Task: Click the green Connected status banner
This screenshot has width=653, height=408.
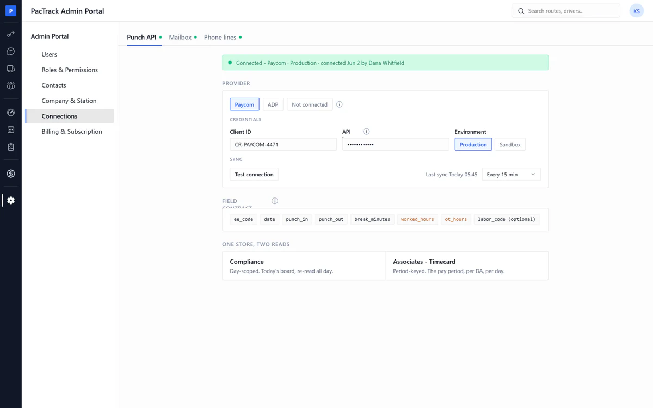Action: 385,63
